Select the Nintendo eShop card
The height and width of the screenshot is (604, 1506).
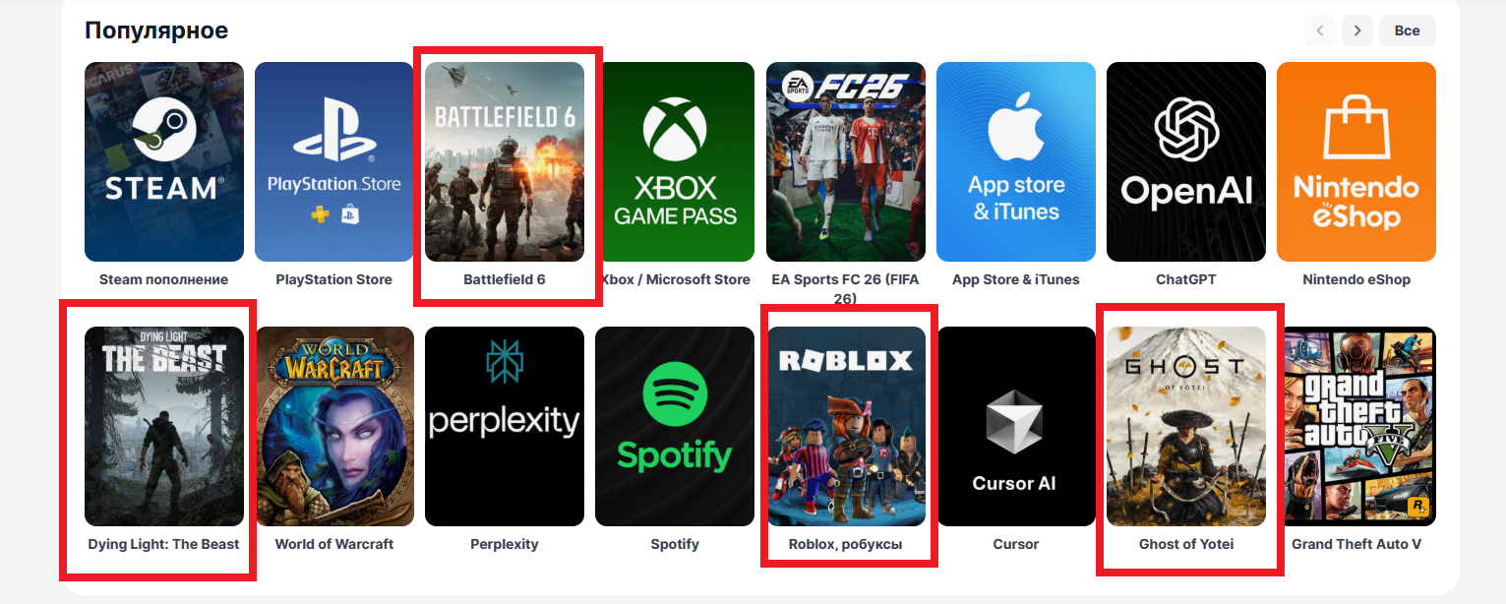coord(1356,161)
